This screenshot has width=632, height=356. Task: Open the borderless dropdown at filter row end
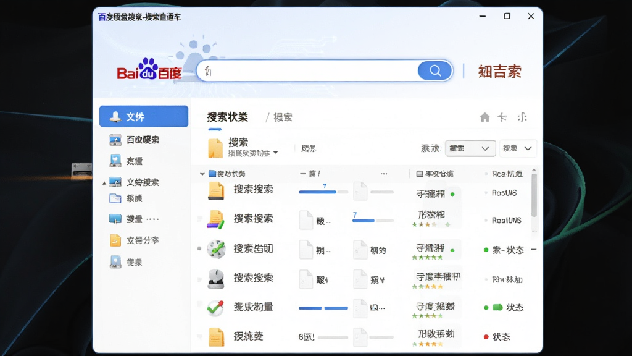coord(518,148)
